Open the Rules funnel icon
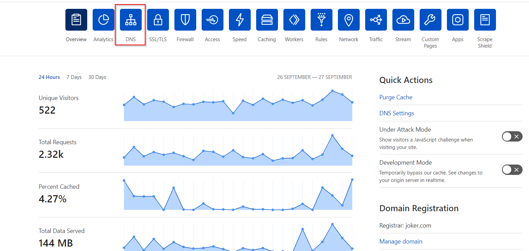 click(x=321, y=20)
